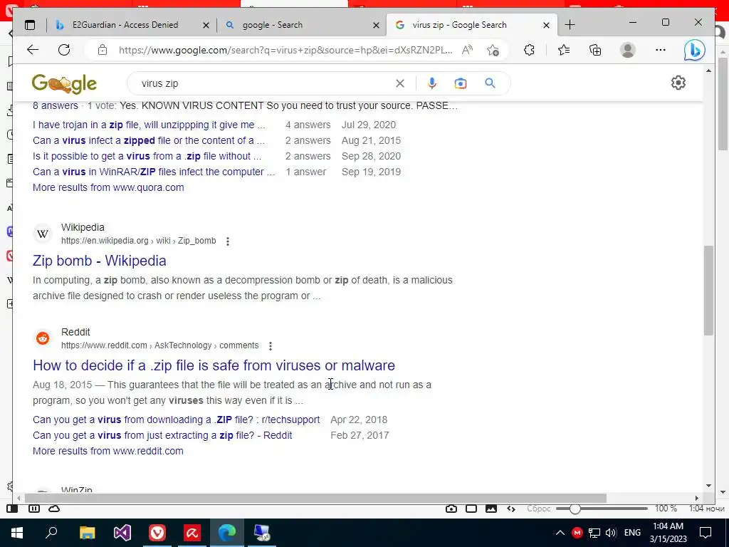This screenshot has height=547, width=729.
Task: Open the Extensions puzzle icon
Action: click(529, 50)
